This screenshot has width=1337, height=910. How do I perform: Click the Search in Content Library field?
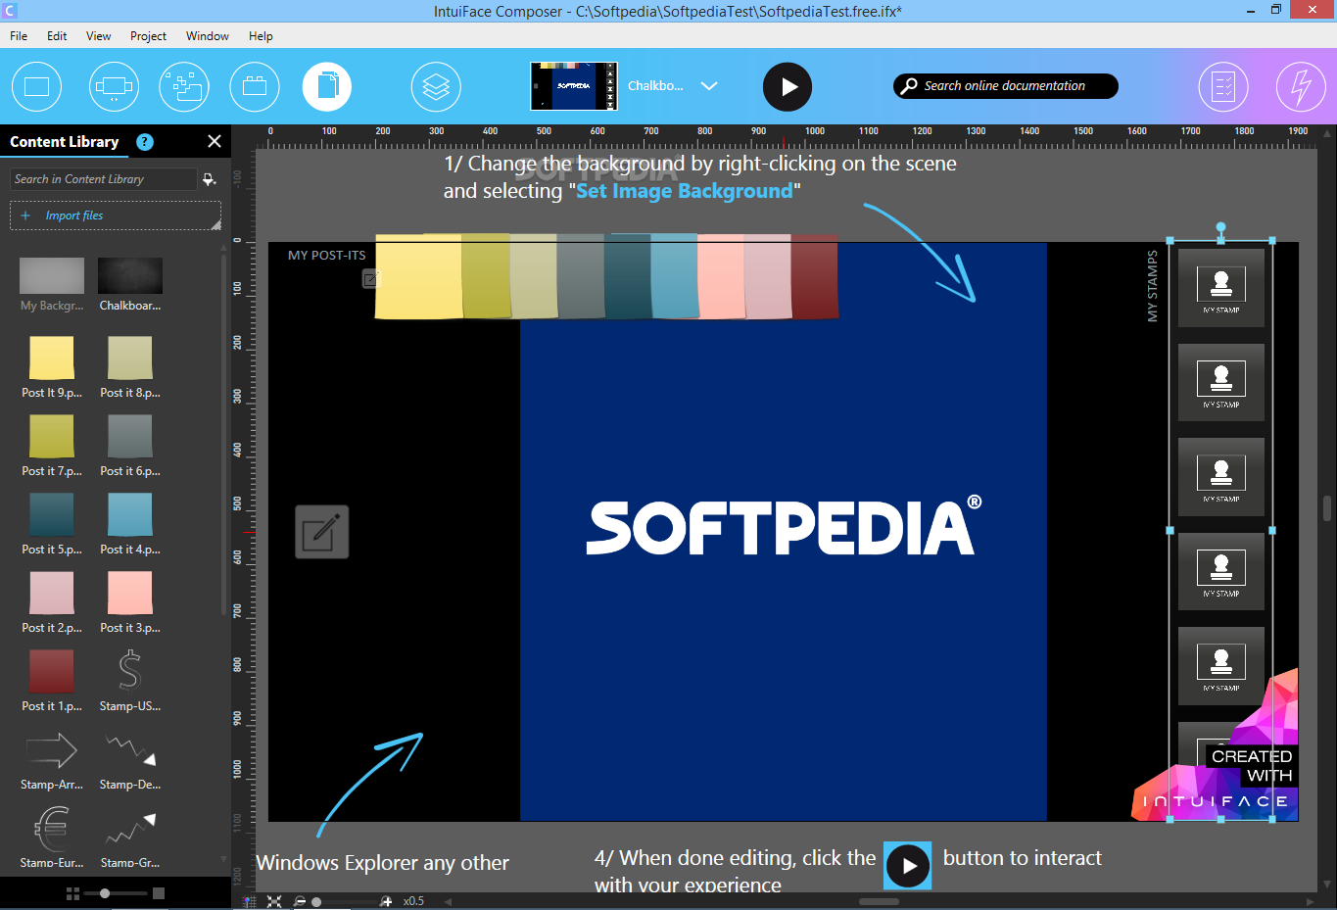point(104,179)
